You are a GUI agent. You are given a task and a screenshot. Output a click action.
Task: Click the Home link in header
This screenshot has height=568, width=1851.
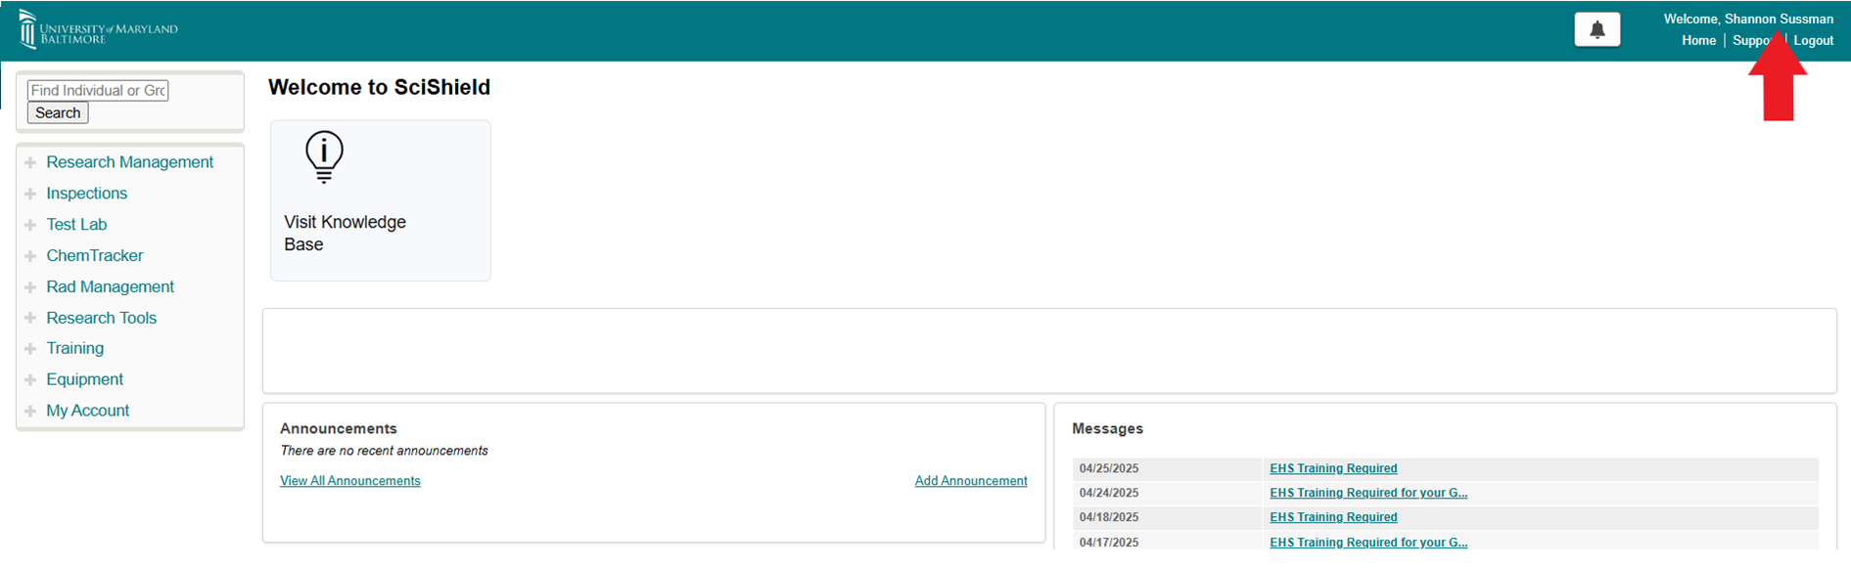(1698, 41)
